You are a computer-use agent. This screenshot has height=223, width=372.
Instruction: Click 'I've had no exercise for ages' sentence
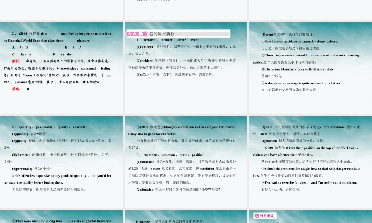tap(309, 182)
